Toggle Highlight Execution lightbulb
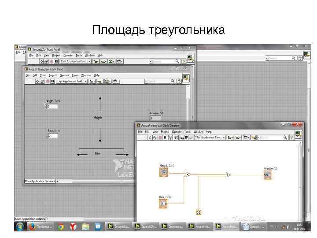This screenshot has width=317, height=238. point(171,138)
